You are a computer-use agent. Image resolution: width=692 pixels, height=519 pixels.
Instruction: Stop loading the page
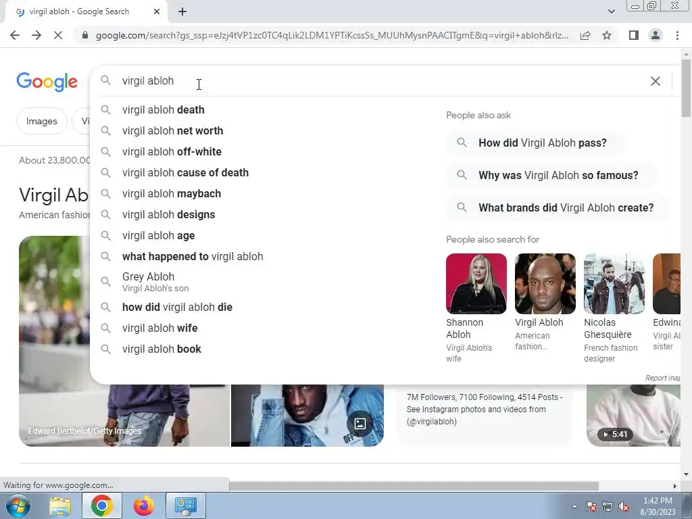point(58,35)
